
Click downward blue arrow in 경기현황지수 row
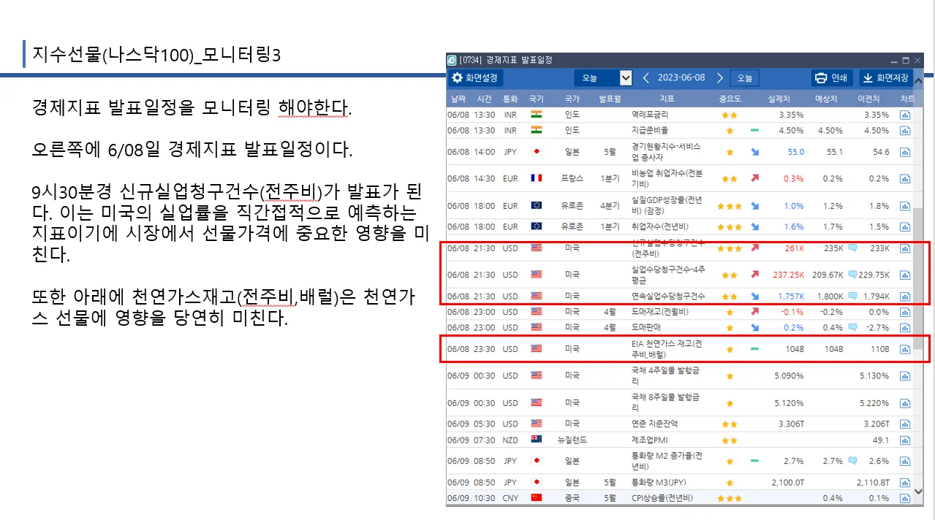pyautogui.click(x=754, y=152)
